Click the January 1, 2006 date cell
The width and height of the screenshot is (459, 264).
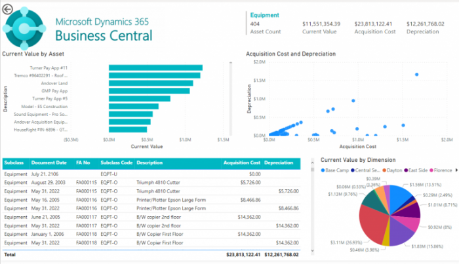(47, 234)
